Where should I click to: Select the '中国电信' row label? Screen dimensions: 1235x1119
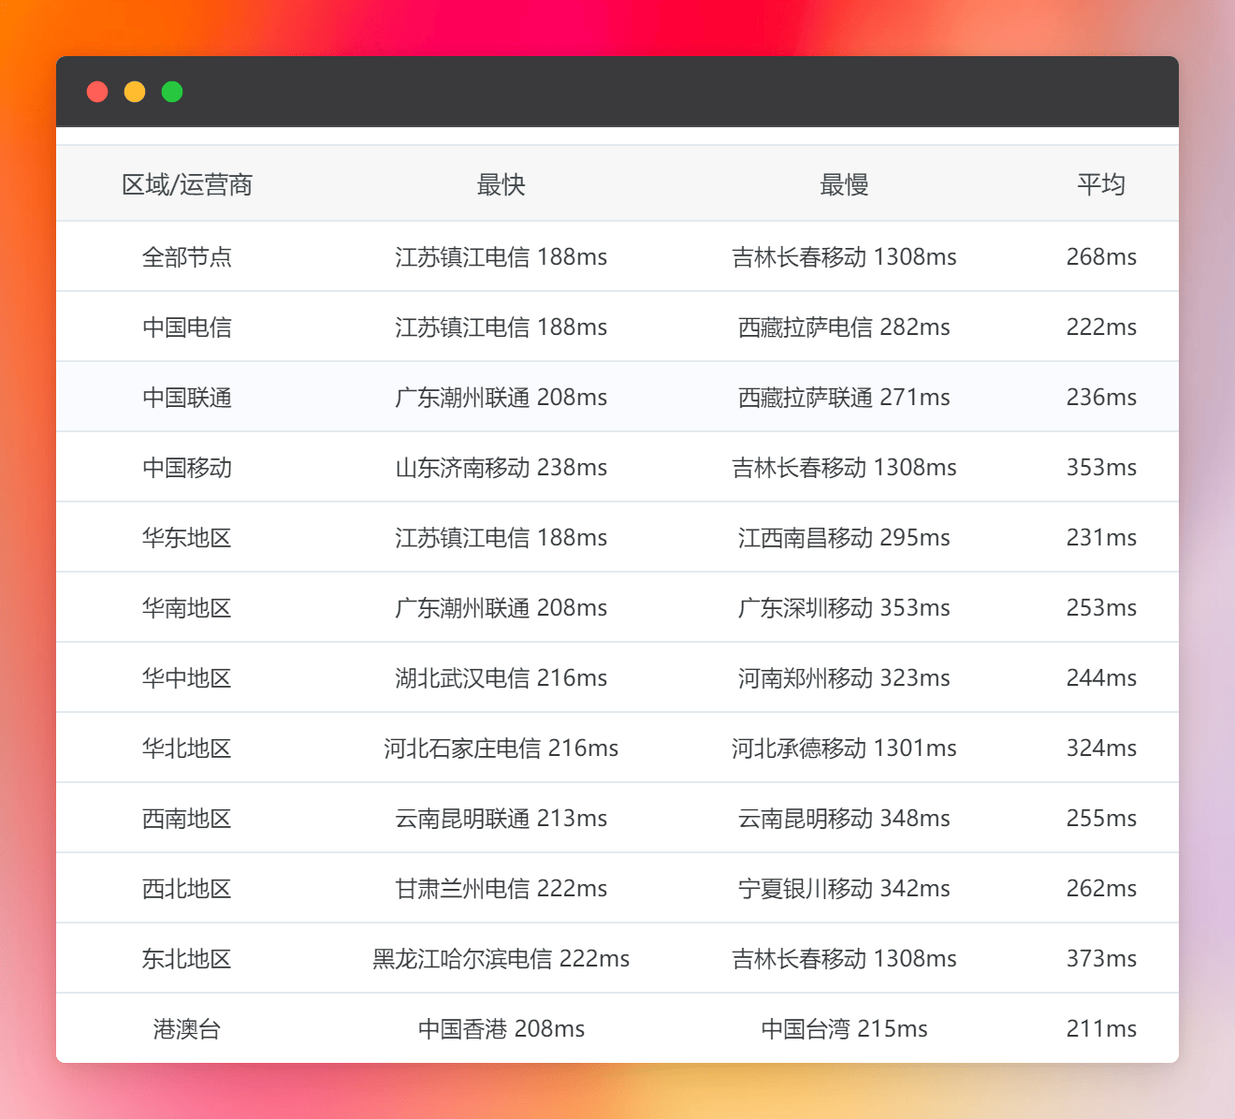coord(187,327)
